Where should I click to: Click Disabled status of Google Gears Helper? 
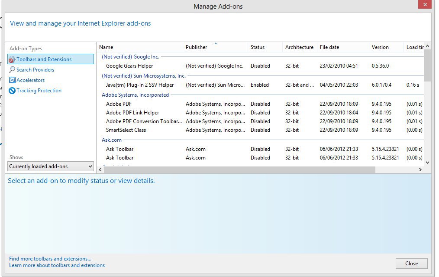(260, 66)
